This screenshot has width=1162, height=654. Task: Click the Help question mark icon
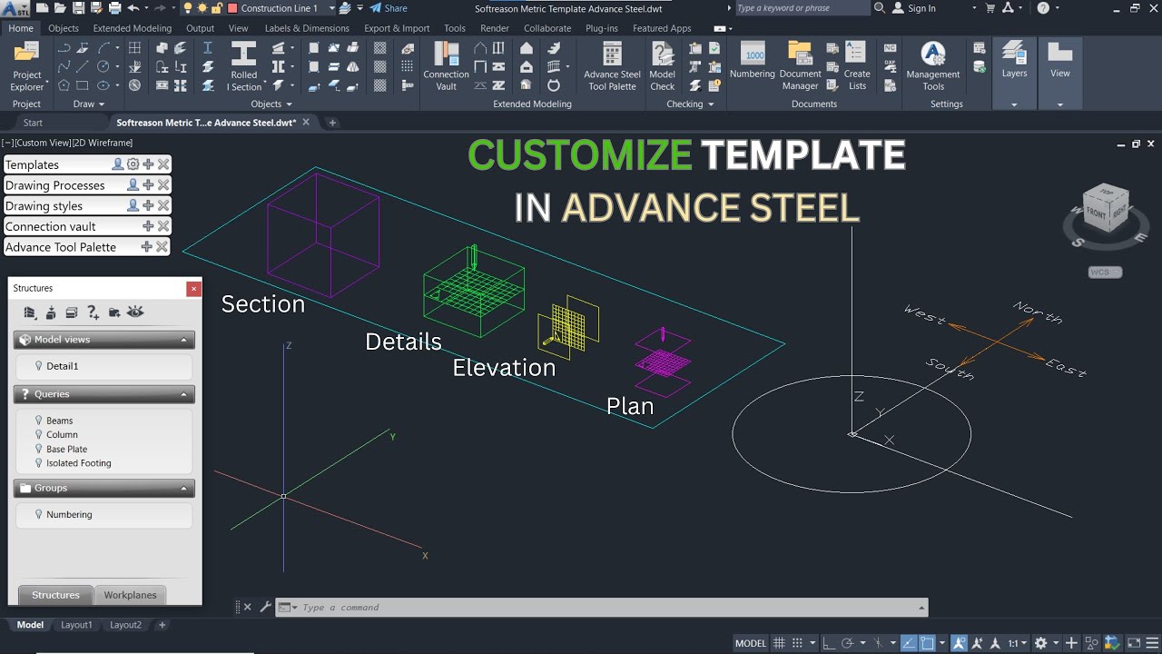point(1043,8)
